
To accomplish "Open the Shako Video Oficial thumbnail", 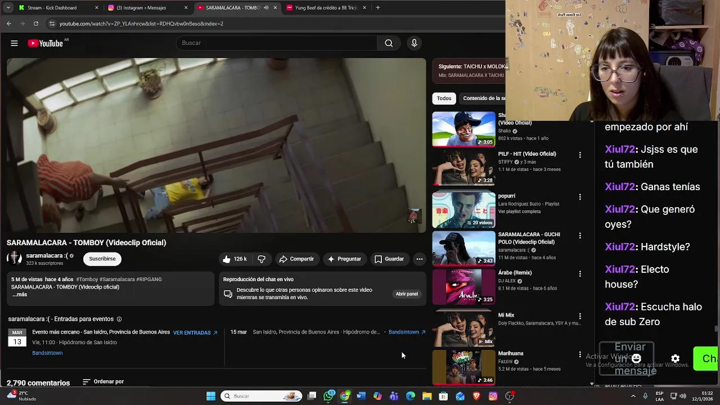I will click(x=463, y=129).
